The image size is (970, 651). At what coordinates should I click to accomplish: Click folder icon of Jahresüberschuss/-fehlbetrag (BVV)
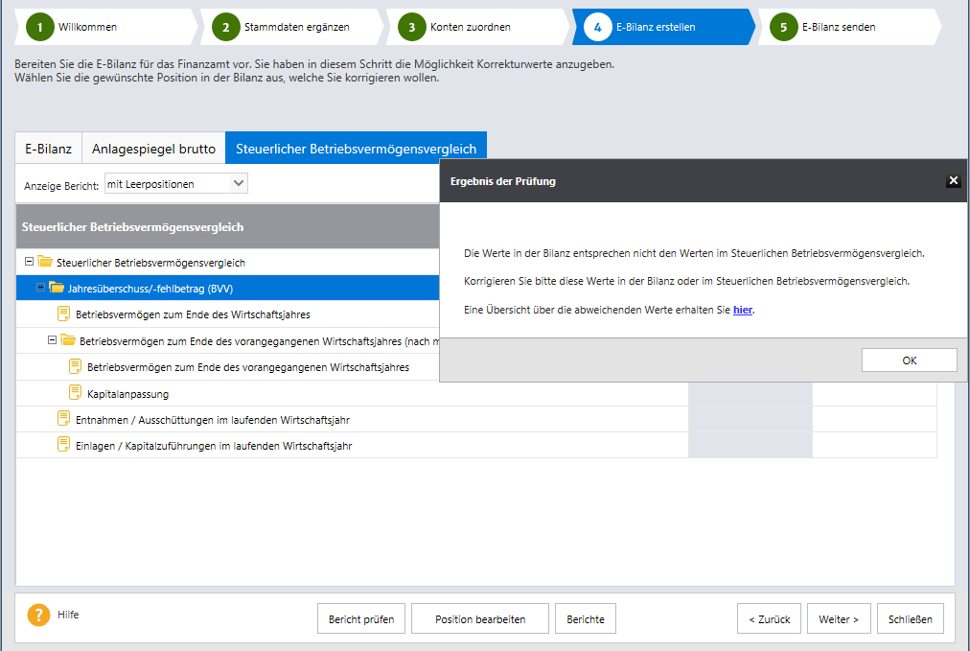[57, 288]
